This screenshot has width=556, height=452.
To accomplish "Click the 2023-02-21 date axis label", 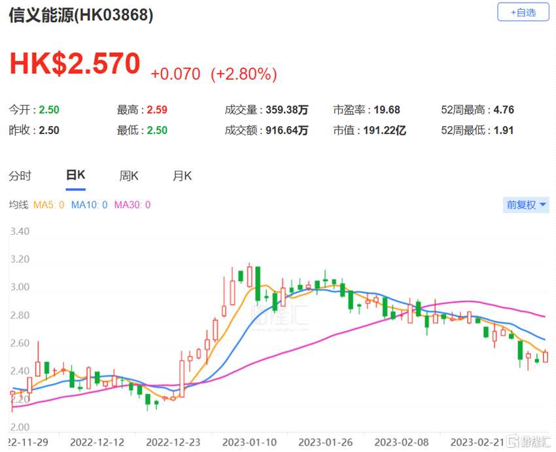I will coord(478,442).
